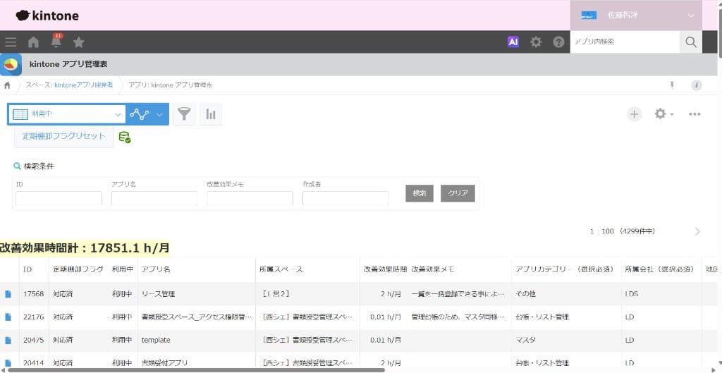Go to the portal home icon

(x=33, y=42)
